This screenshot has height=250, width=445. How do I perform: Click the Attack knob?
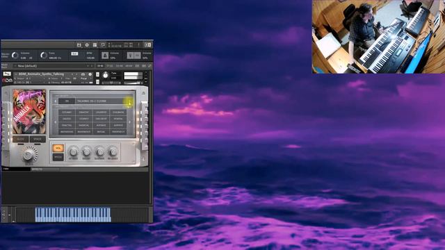pyautogui.click(x=73, y=152)
